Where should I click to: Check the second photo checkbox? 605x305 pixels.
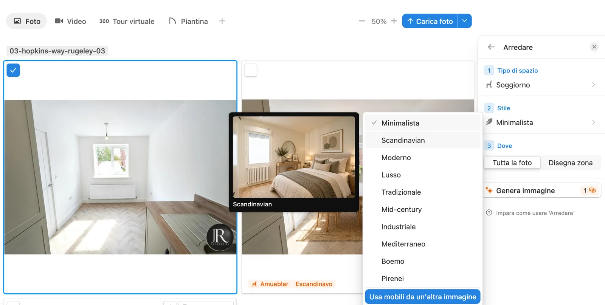[x=251, y=70]
